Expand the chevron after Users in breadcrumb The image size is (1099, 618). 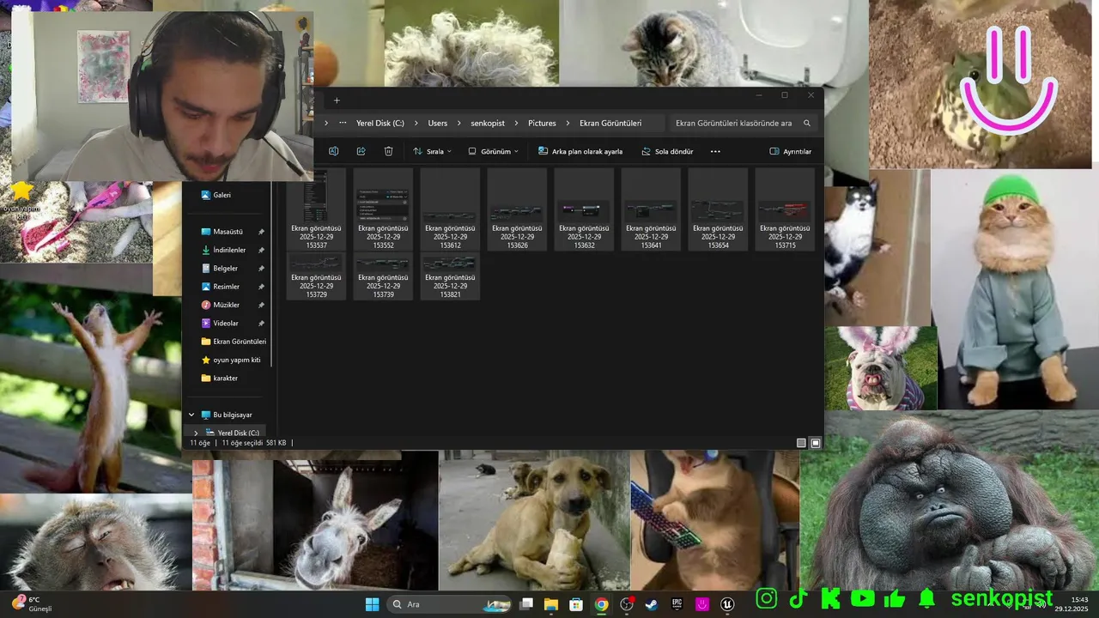459,123
